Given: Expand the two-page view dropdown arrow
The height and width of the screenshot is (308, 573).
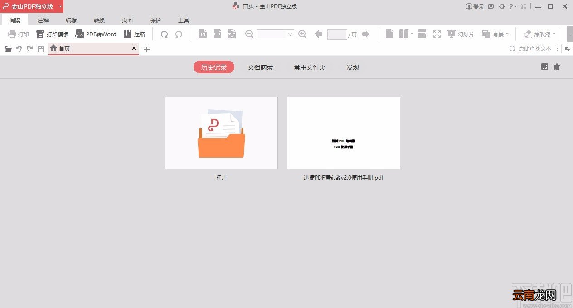Looking at the screenshot, I should [412, 34].
